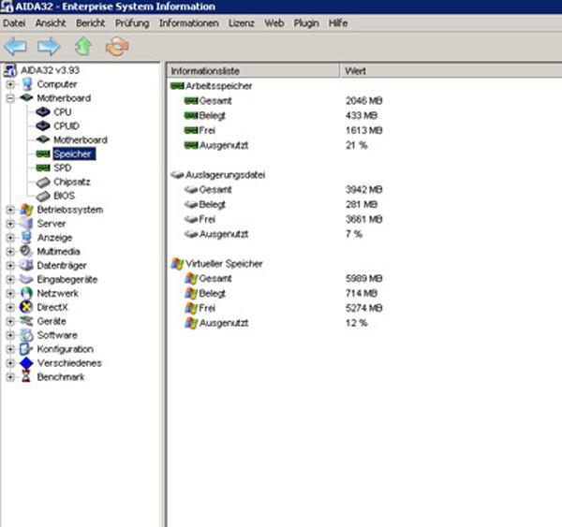The width and height of the screenshot is (562, 527).
Task: Click the Software disc icon
Action: click(x=26, y=335)
